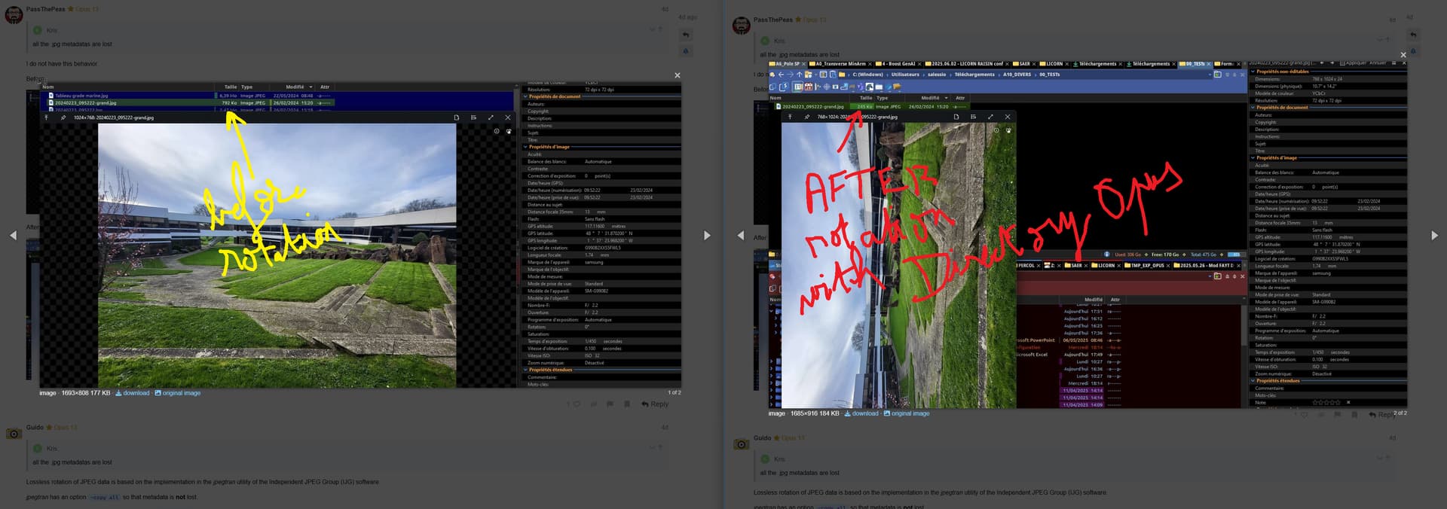The width and height of the screenshot is (1447, 509).
Task: Collapse the Propriétés non-éditables section
Action: (1253, 72)
